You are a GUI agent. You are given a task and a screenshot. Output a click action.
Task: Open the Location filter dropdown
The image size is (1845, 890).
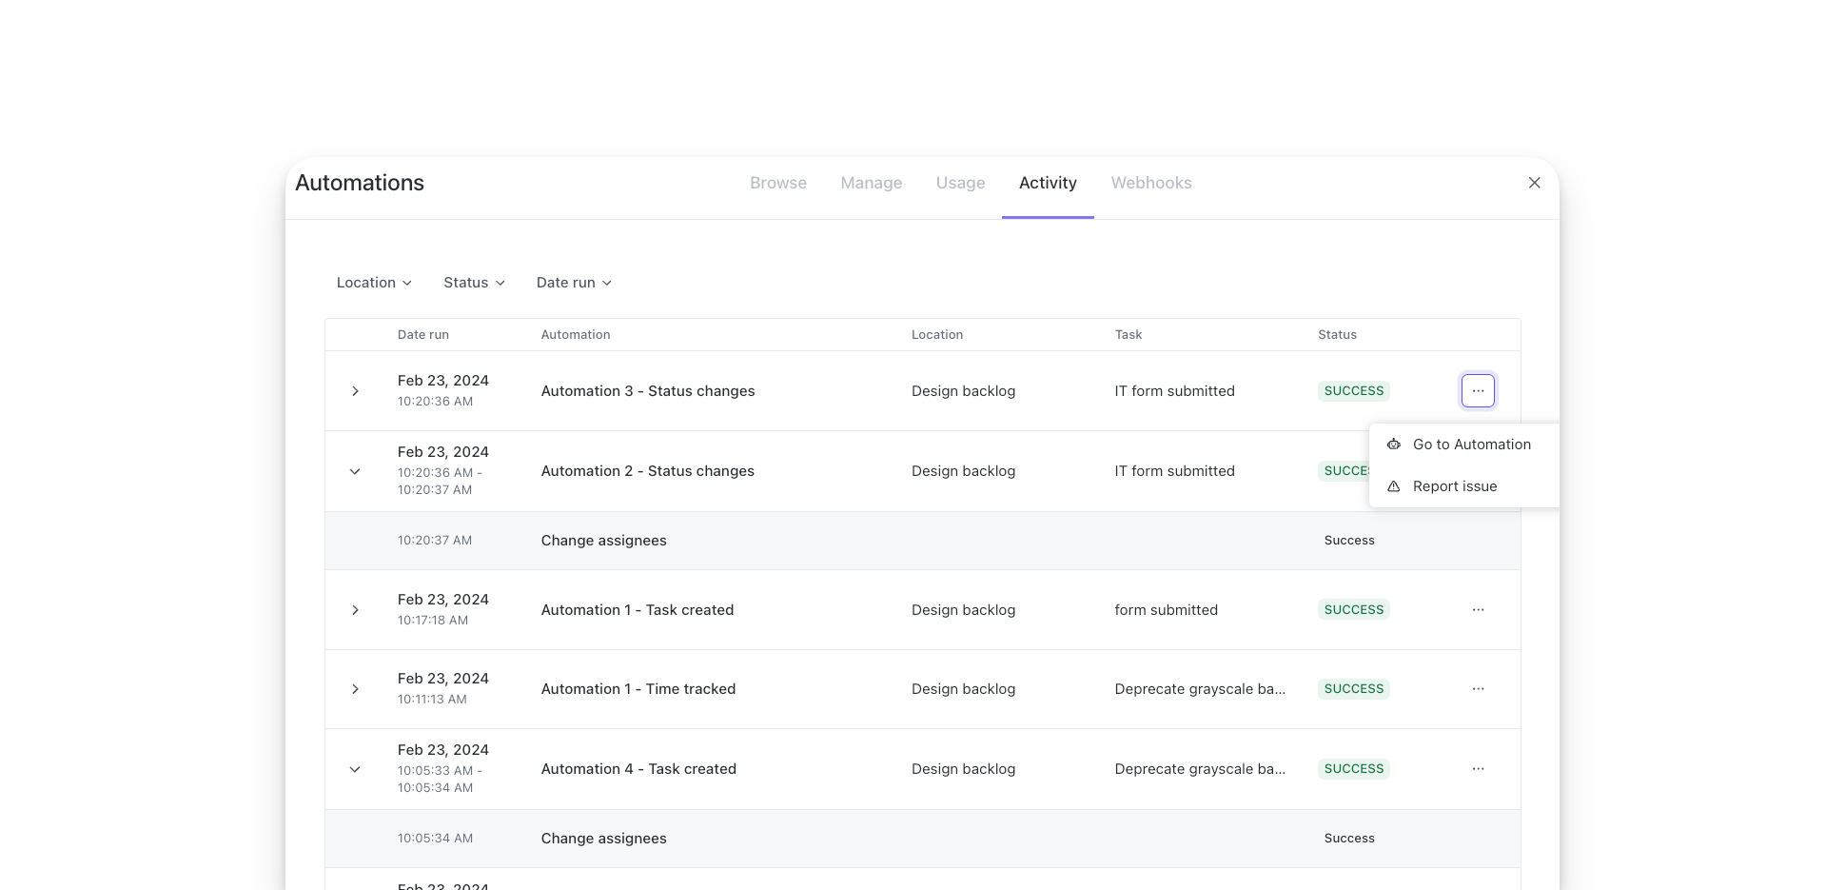pos(373,282)
